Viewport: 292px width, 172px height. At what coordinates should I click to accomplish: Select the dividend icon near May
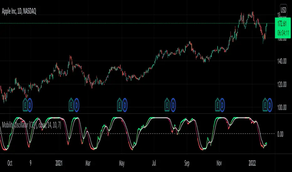[125, 105]
